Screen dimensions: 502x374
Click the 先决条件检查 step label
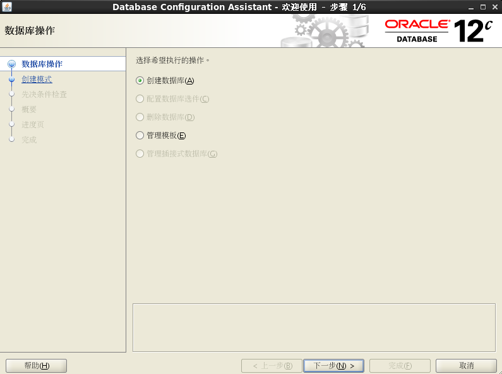pyautogui.click(x=44, y=95)
